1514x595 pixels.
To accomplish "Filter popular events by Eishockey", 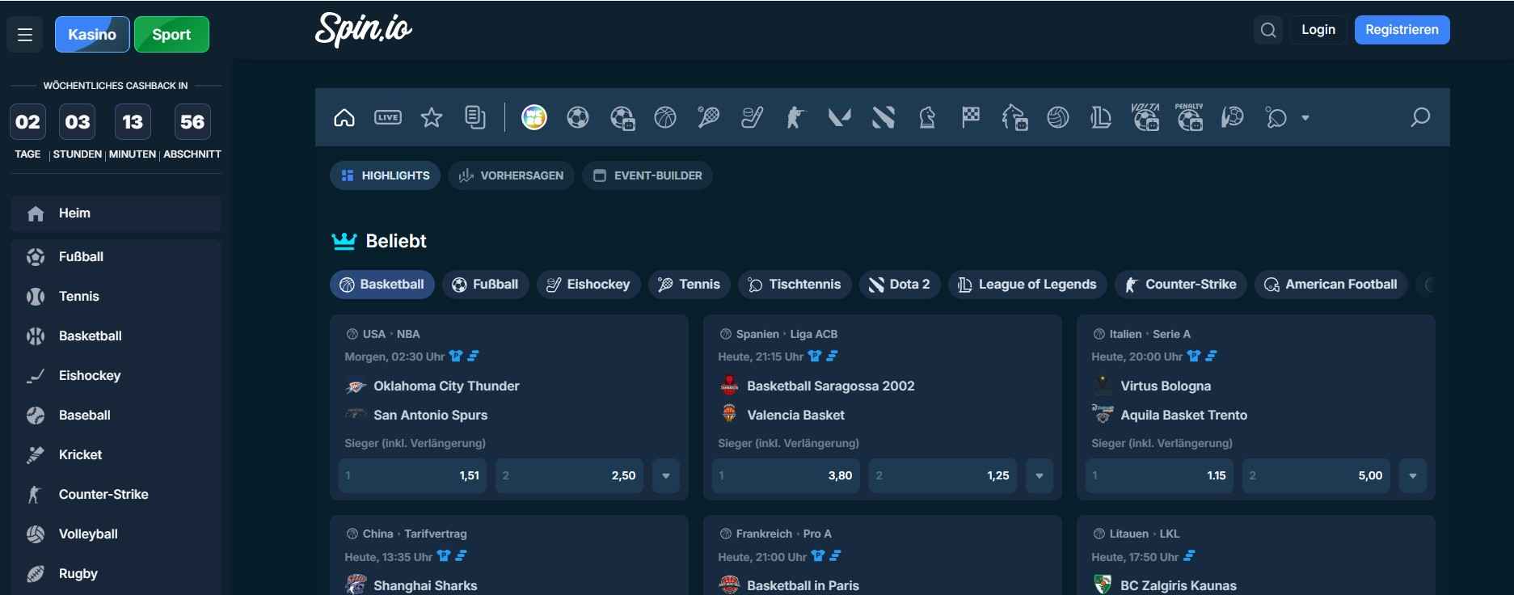I will (x=588, y=285).
